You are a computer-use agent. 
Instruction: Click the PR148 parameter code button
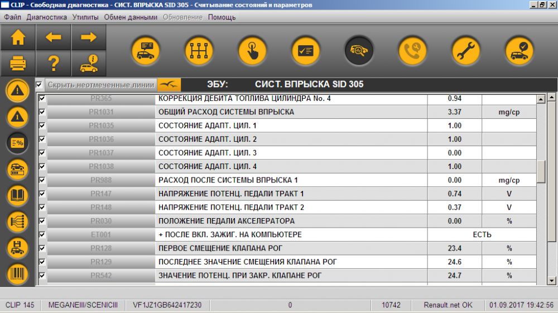101,208
